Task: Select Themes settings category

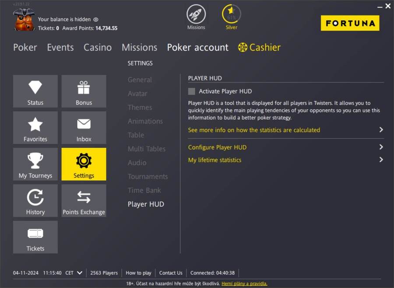Action: pos(140,108)
